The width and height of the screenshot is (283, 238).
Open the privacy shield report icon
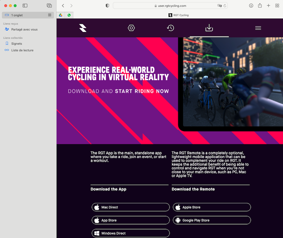click(107, 6)
